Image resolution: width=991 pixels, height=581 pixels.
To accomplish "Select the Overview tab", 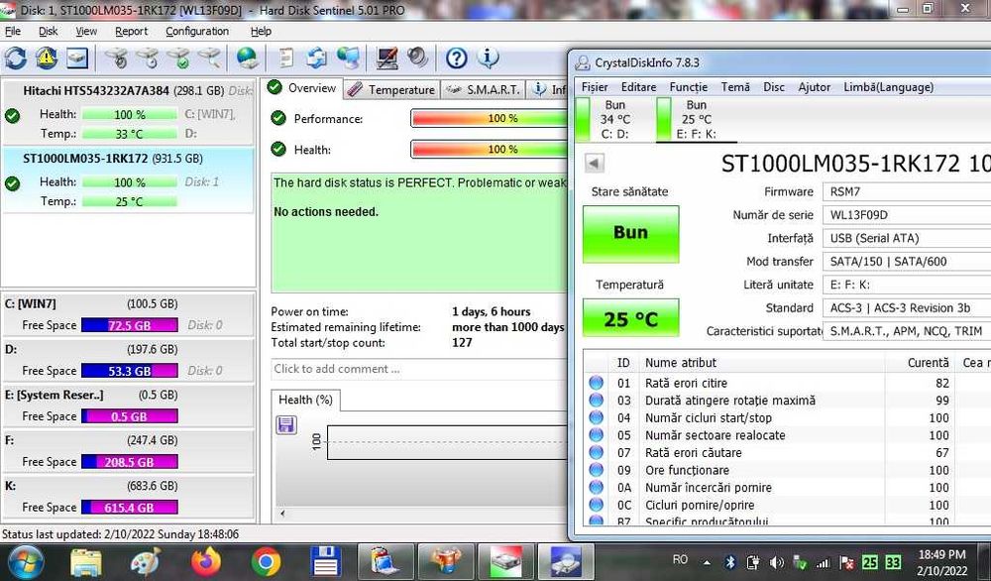I will [303, 88].
